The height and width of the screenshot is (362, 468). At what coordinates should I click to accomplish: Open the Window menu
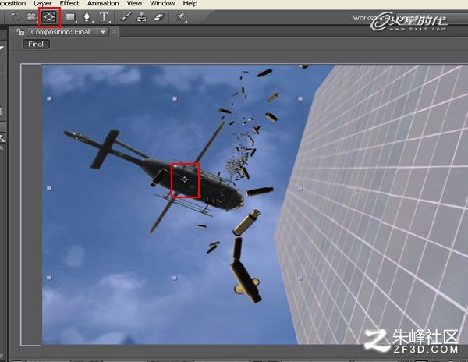click(162, 4)
